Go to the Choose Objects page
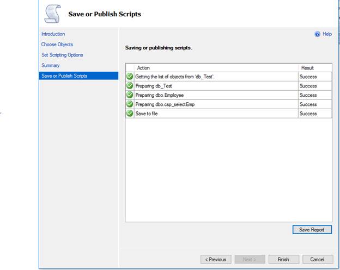 (57, 45)
